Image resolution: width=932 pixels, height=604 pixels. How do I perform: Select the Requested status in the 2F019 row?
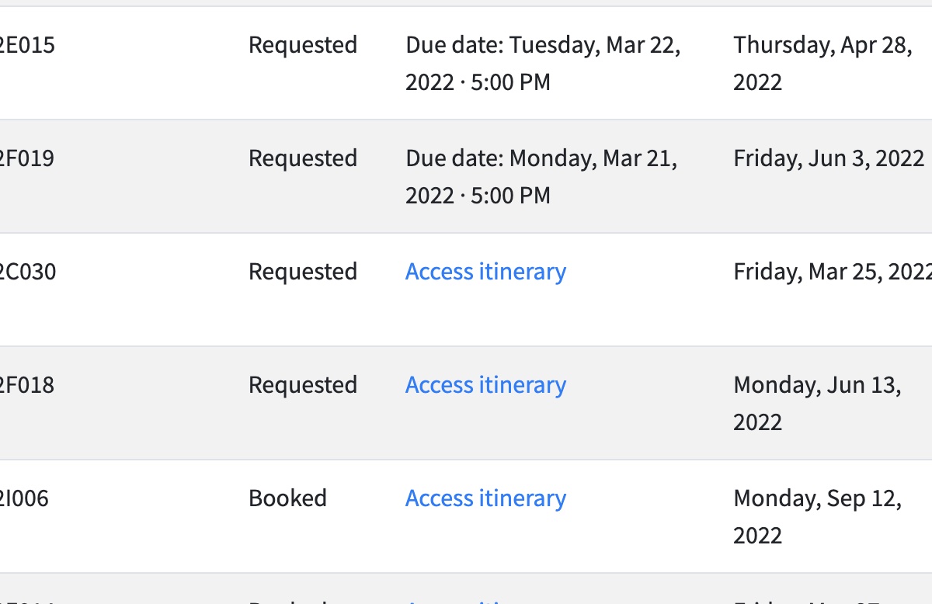click(x=303, y=158)
